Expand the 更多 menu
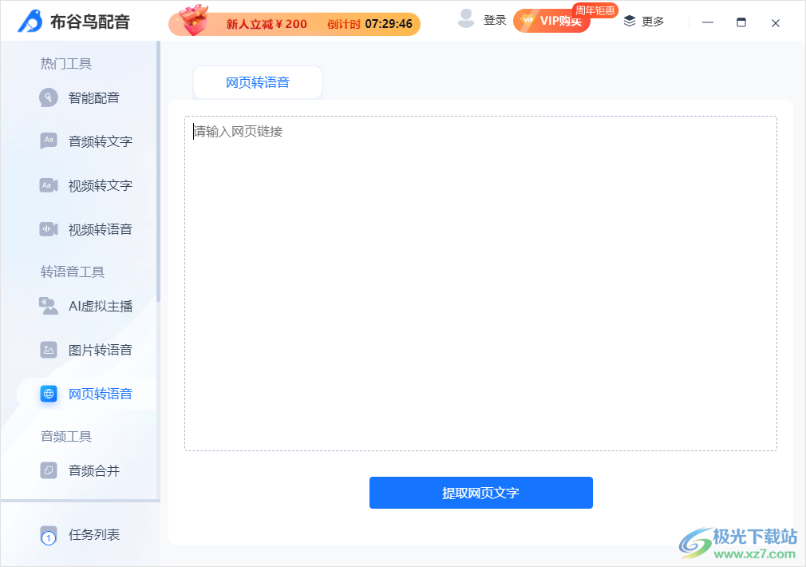Screen dimensions: 806x567 pos(643,21)
